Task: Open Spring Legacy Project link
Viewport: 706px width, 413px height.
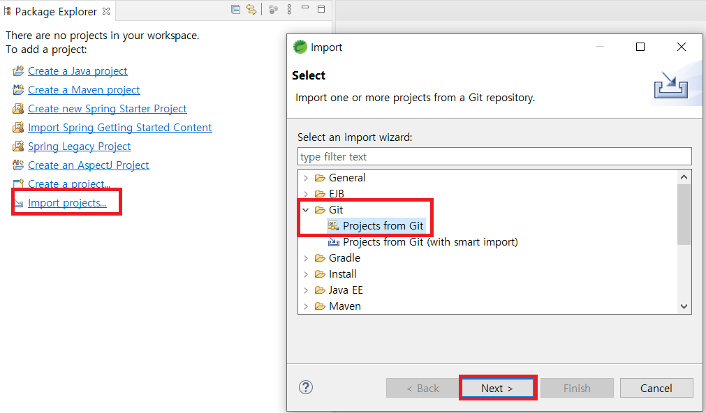Action: tap(79, 147)
